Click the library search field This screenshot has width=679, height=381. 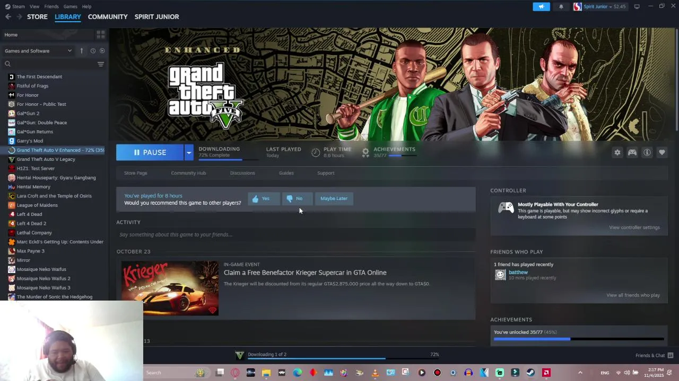coord(50,64)
